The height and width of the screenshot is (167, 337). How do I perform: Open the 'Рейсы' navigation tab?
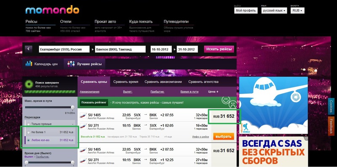click(x=31, y=22)
